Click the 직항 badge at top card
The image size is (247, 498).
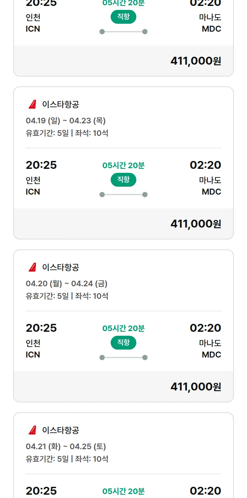click(x=123, y=17)
